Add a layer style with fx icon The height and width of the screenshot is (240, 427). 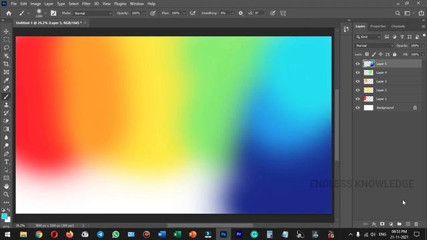pos(374,224)
